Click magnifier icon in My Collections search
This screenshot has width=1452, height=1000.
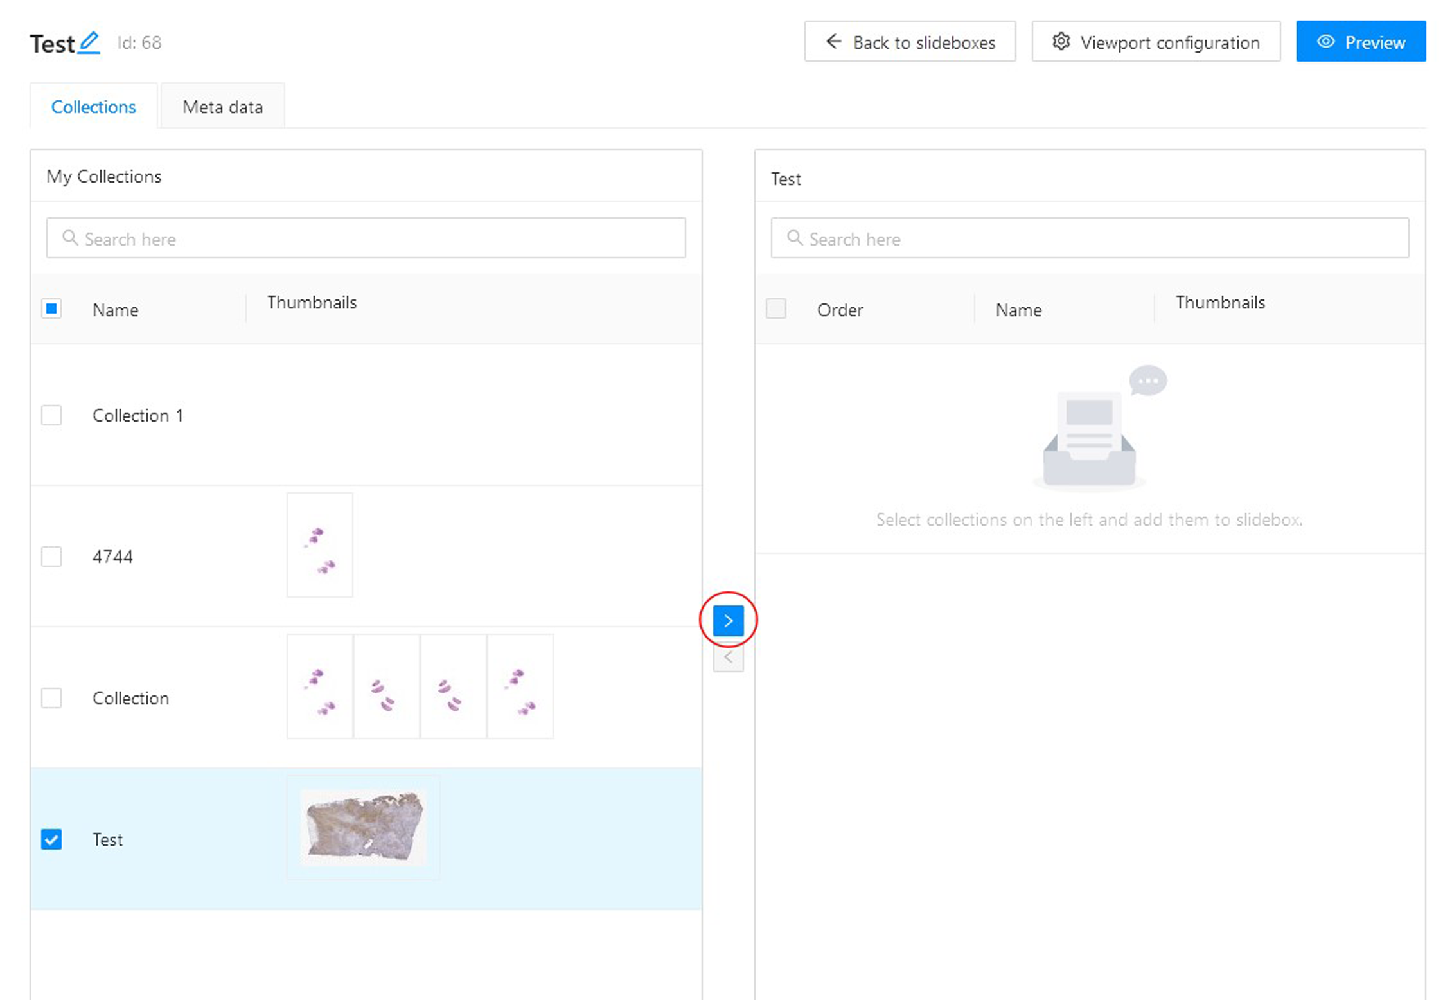click(69, 238)
